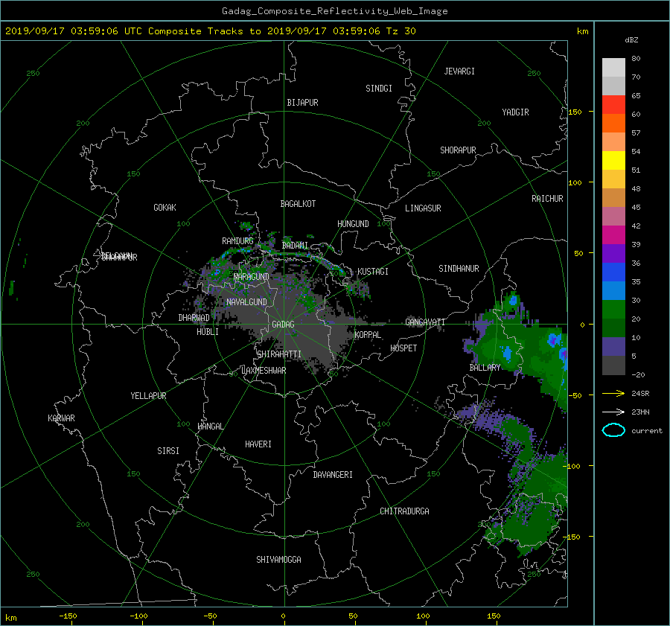This screenshot has width=670, height=626.
Task: Click the YELLAPUR label
Action: 148,396
